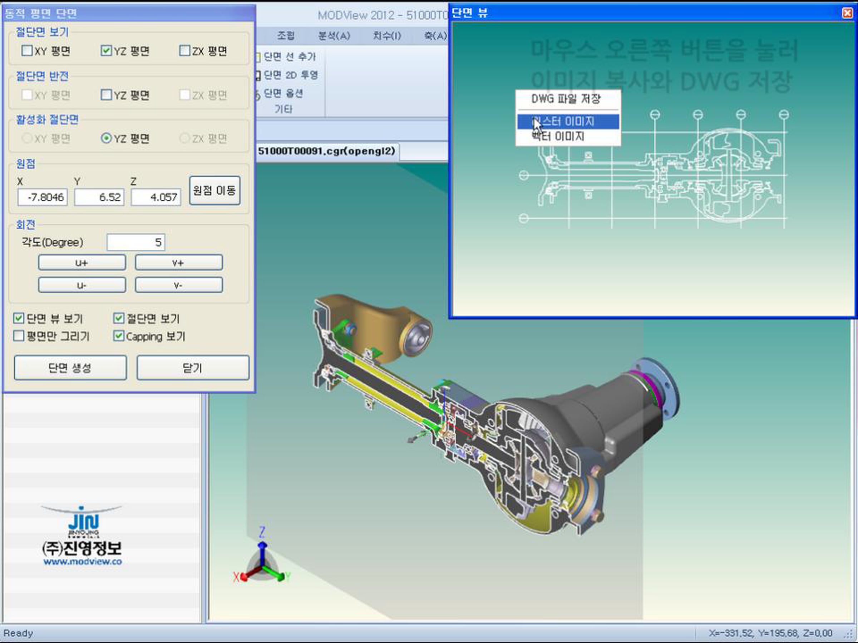The image size is (858, 643).
Task: Select 벡터 이미지 in context menu
Action: point(558,136)
